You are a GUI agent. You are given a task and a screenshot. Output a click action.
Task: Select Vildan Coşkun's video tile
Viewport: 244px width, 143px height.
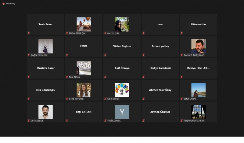[122, 46]
